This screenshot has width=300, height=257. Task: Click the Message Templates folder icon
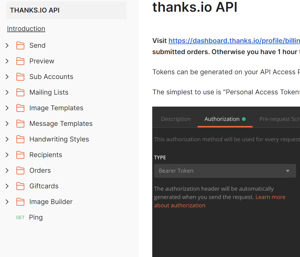point(20,124)
